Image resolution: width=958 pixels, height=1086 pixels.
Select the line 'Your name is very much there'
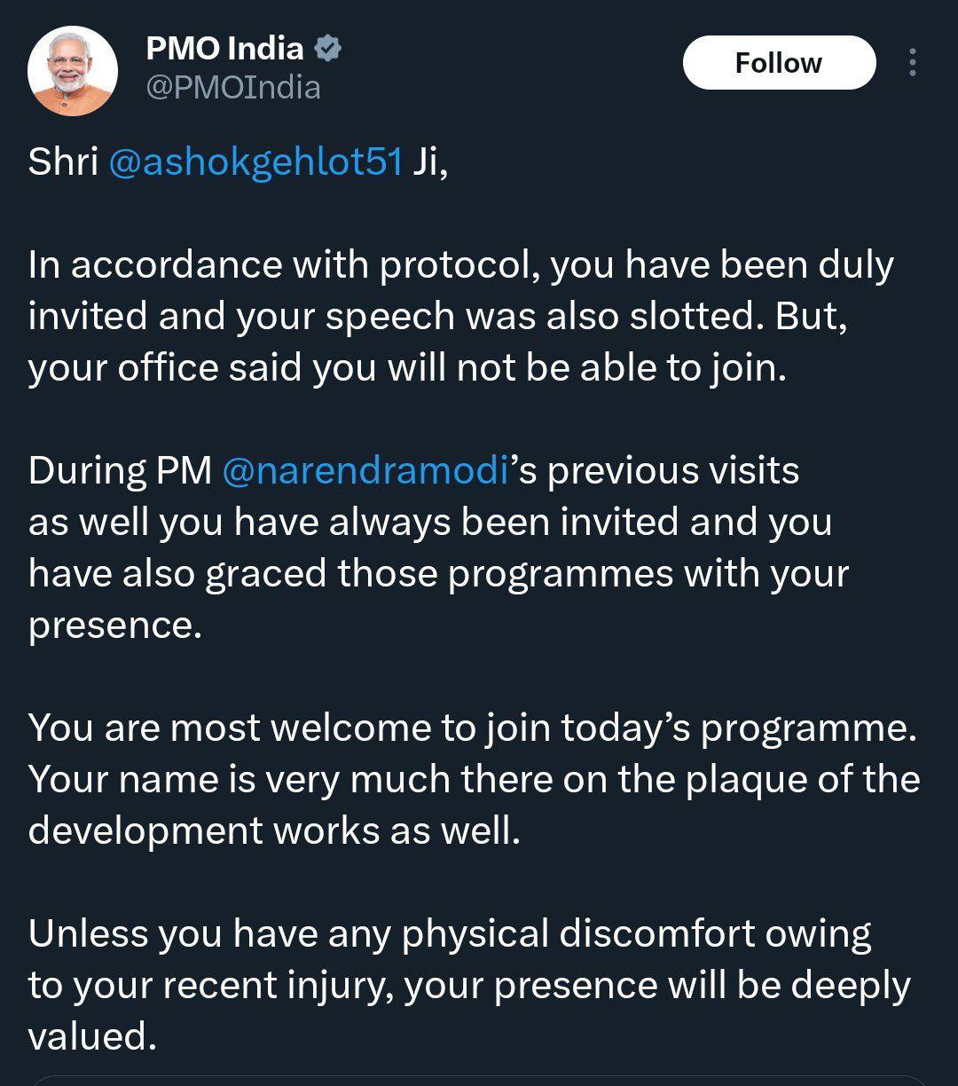pyautogui.click(x=475, y=779)
